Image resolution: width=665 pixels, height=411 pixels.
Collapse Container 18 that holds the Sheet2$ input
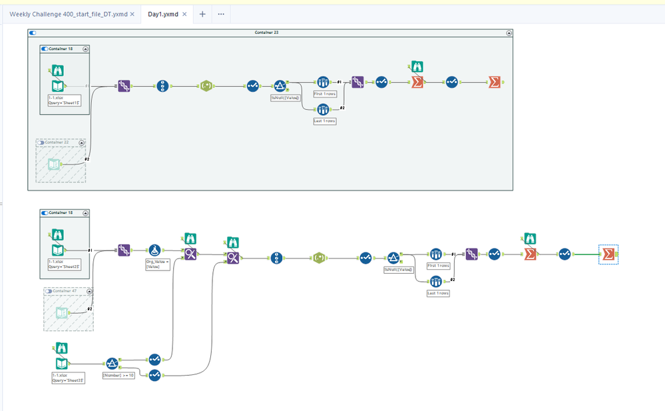click(x=85, y=212)
